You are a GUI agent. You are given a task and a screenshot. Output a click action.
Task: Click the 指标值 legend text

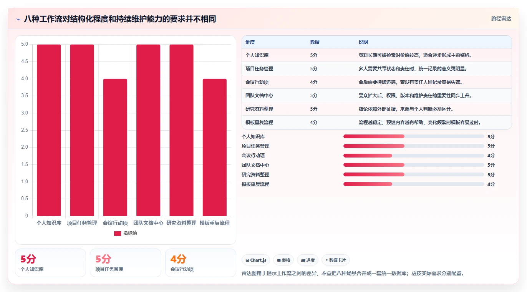(x=130, y=234)
